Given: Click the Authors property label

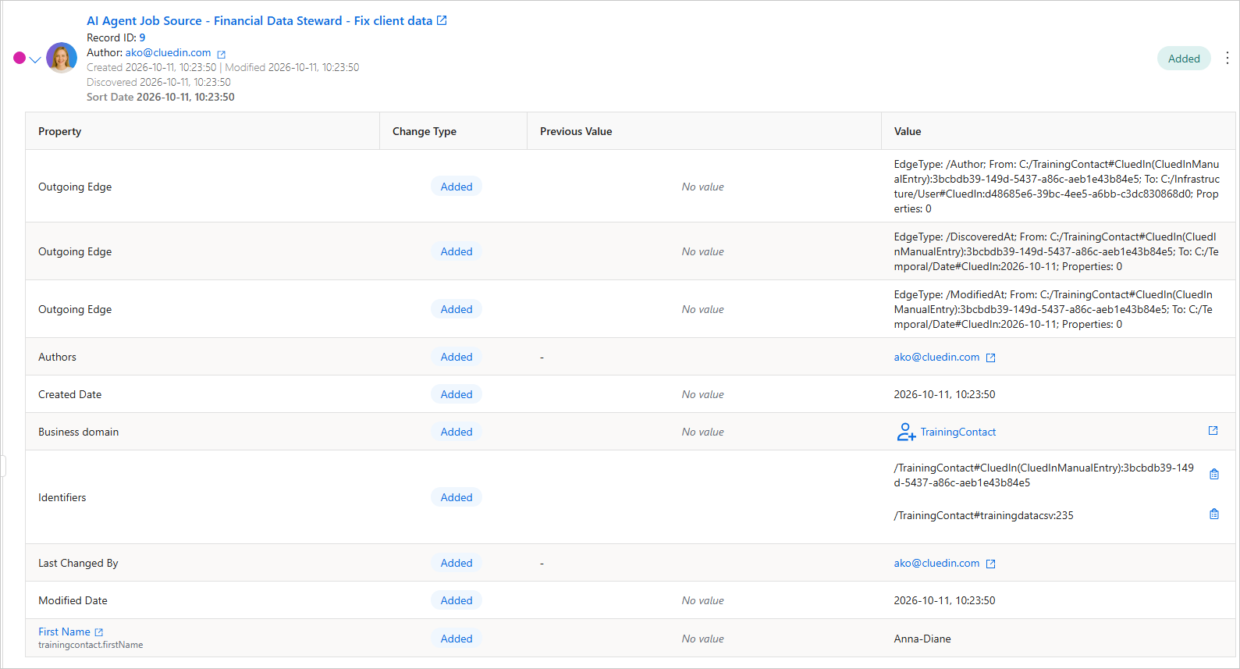Looking at the screenshot, I should click(x=57, y=357).
